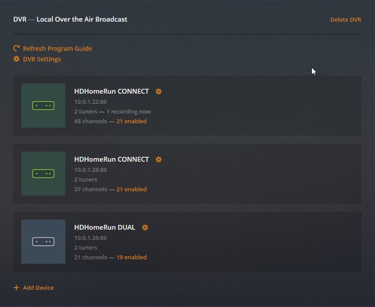
Task: Open '21 enabled' channels for the 48-channel tuner
Action: (x=132, y=121)
